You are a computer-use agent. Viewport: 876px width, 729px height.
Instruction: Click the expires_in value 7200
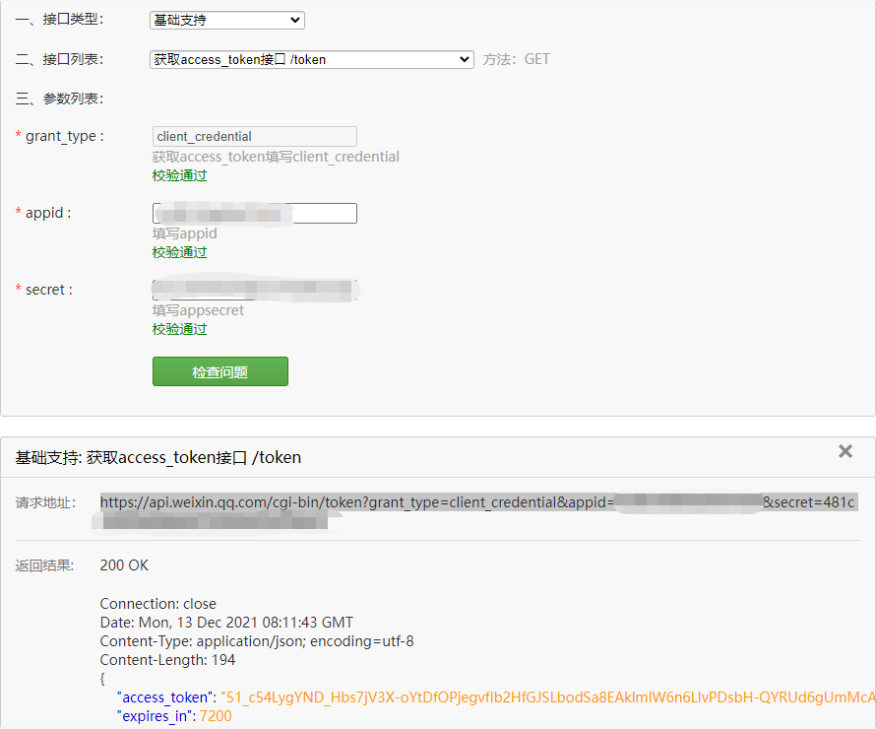(216, 716)
